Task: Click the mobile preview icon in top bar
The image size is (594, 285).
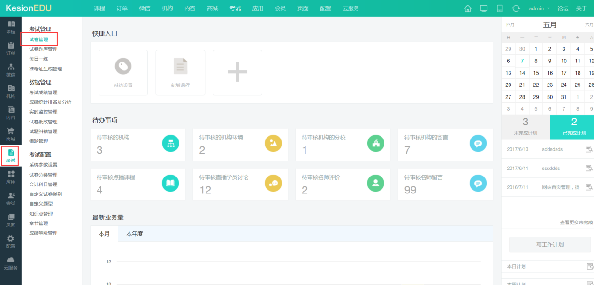Action: tap(500, 8)
